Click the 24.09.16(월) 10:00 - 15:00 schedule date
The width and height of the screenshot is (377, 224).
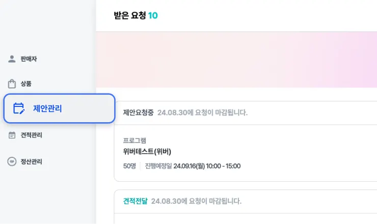click(x=207, y=166)
